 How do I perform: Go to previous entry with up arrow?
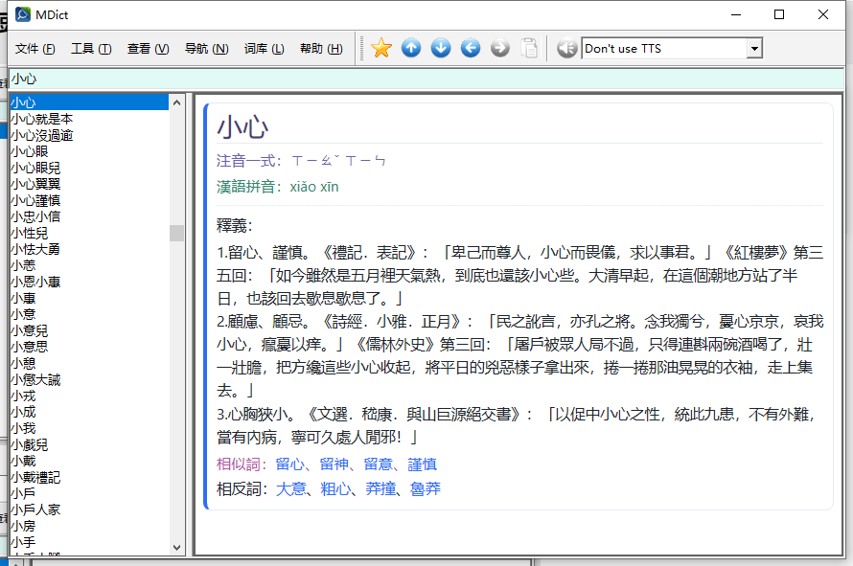[x=411, y=48]
